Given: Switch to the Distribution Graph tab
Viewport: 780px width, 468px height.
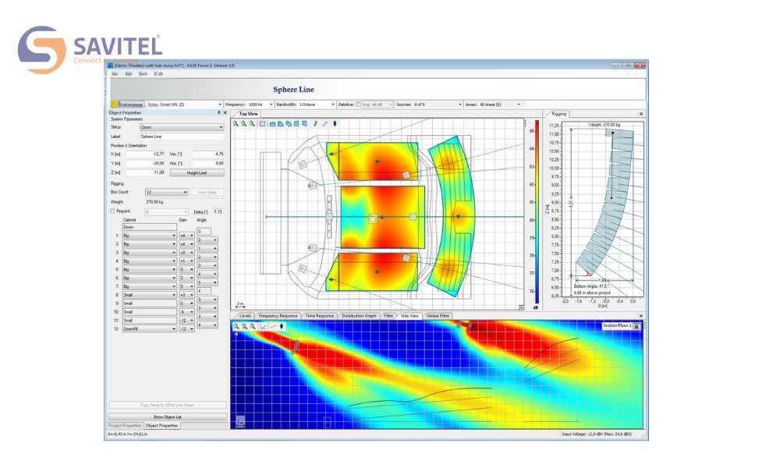Looking at the screenshot, I should (x=359, y=316).
